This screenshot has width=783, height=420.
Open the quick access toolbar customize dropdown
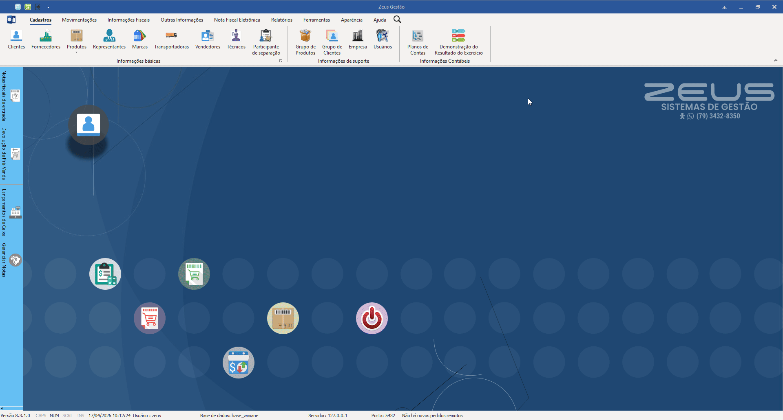(x=48, y=7)
